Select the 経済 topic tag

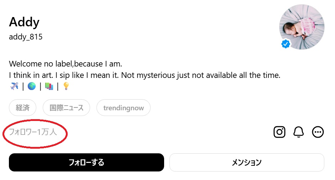tap(23, 108)
